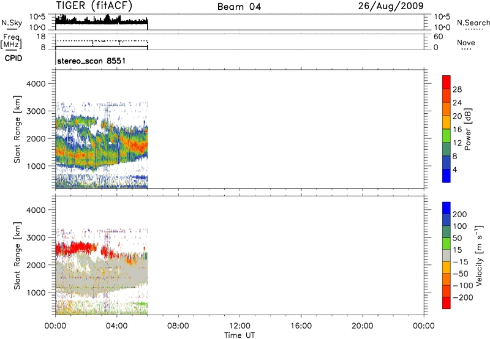Click the 'CPID' row label
The image size is (490, 339).
[13, 58]
